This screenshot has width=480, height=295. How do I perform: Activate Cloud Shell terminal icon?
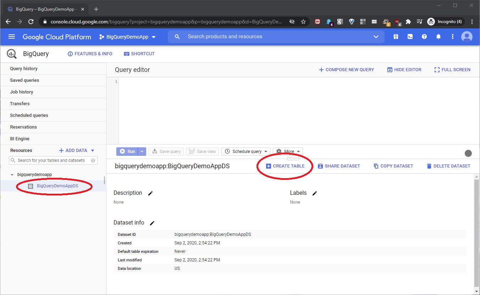[x=410, y=36]
